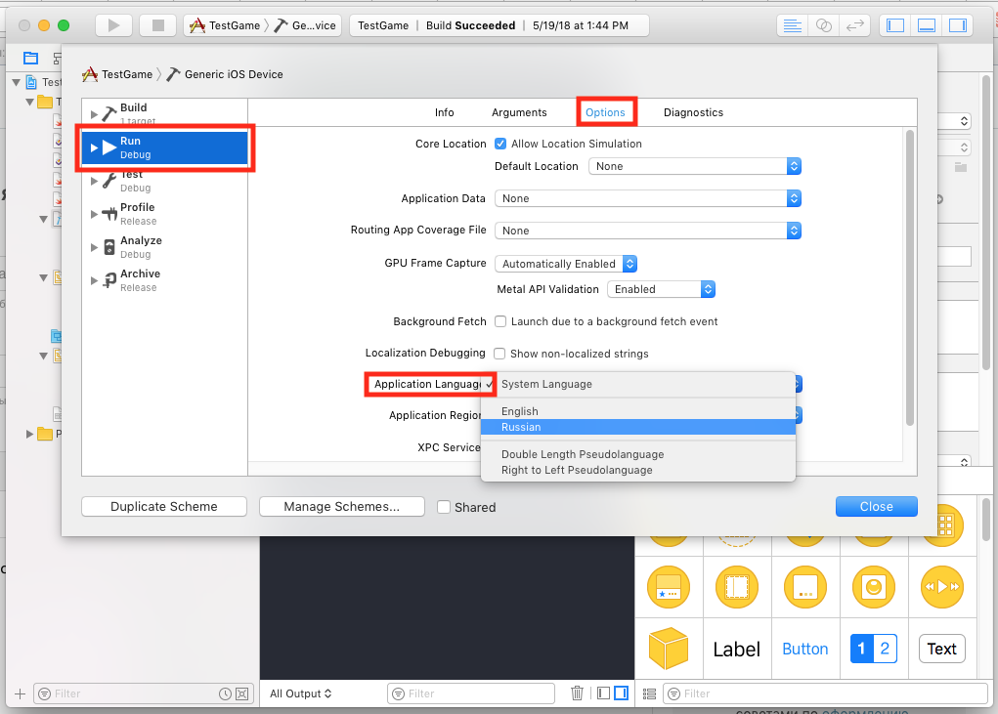Image resolution: width=998 pixels, height=714 pixels.
Task: Click the Duplicate Scheme button
Action: 163,506
